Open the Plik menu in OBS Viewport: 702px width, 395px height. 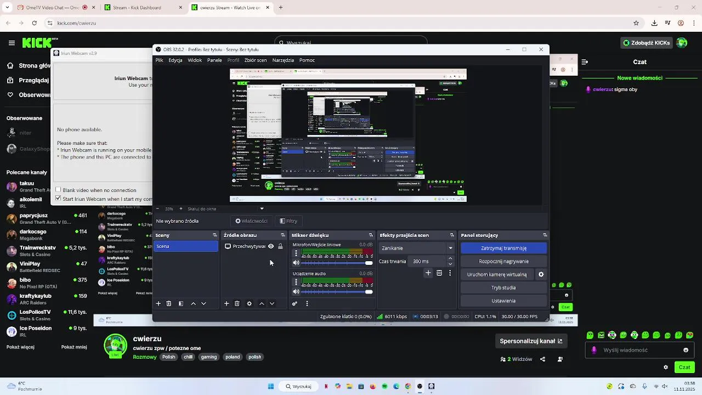pos(159,60)
